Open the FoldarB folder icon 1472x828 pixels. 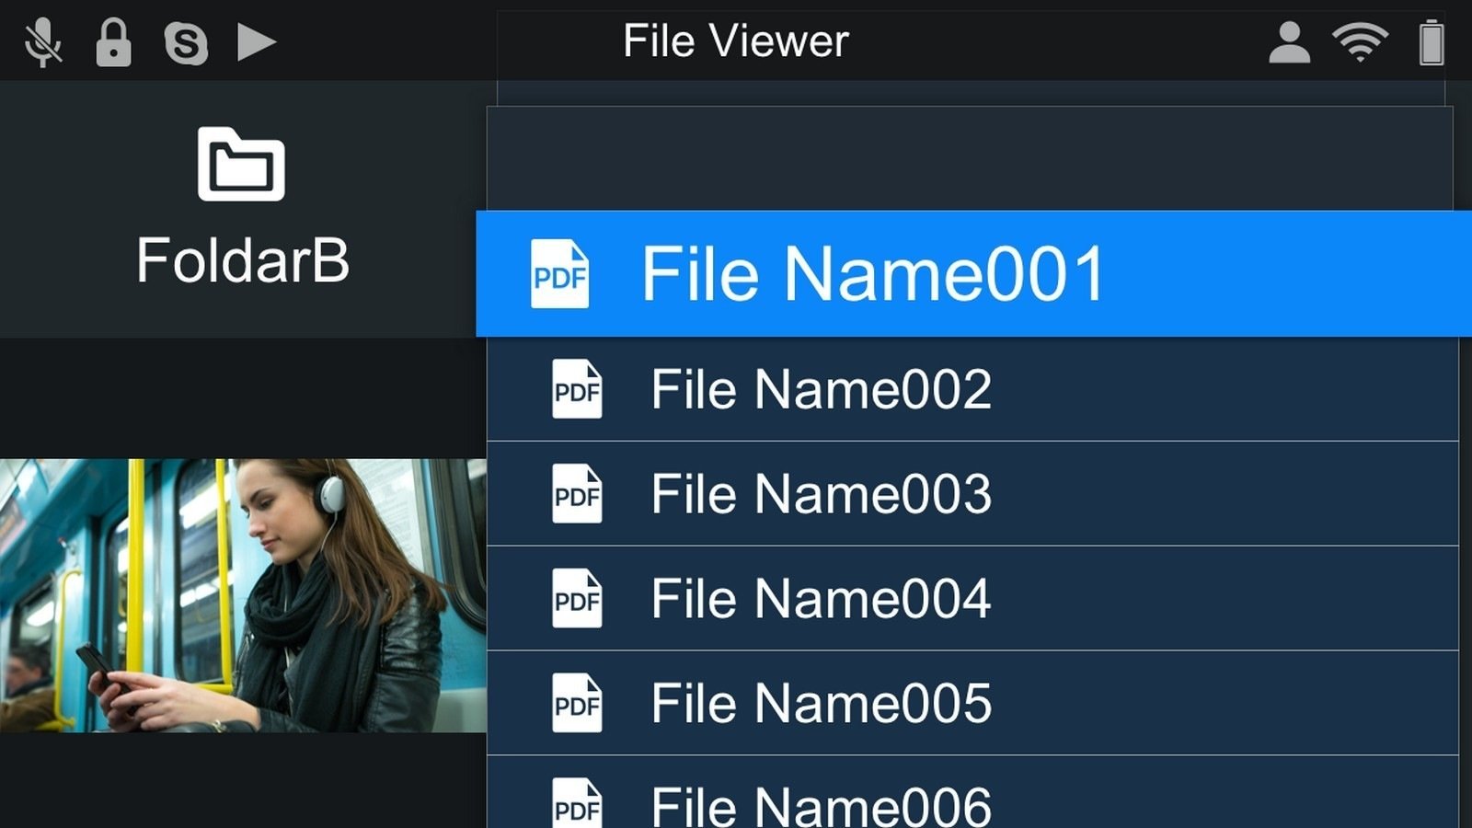[x=241, y=164]
